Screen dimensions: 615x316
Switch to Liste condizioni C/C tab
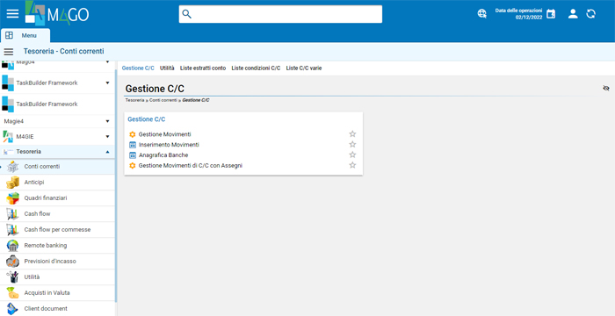(256, 68)
